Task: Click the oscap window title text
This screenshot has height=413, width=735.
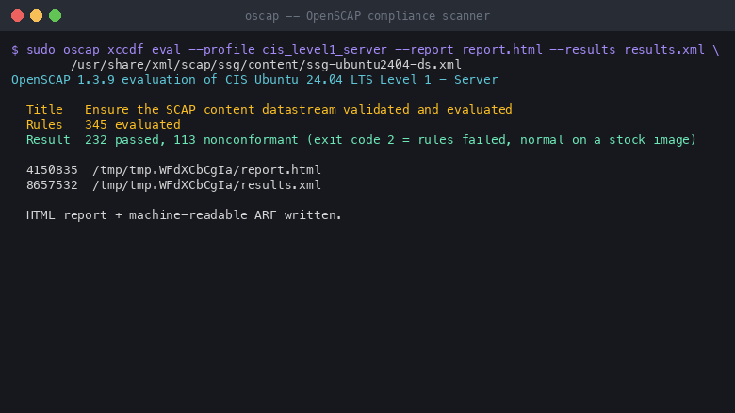Action: pos(367,16)
